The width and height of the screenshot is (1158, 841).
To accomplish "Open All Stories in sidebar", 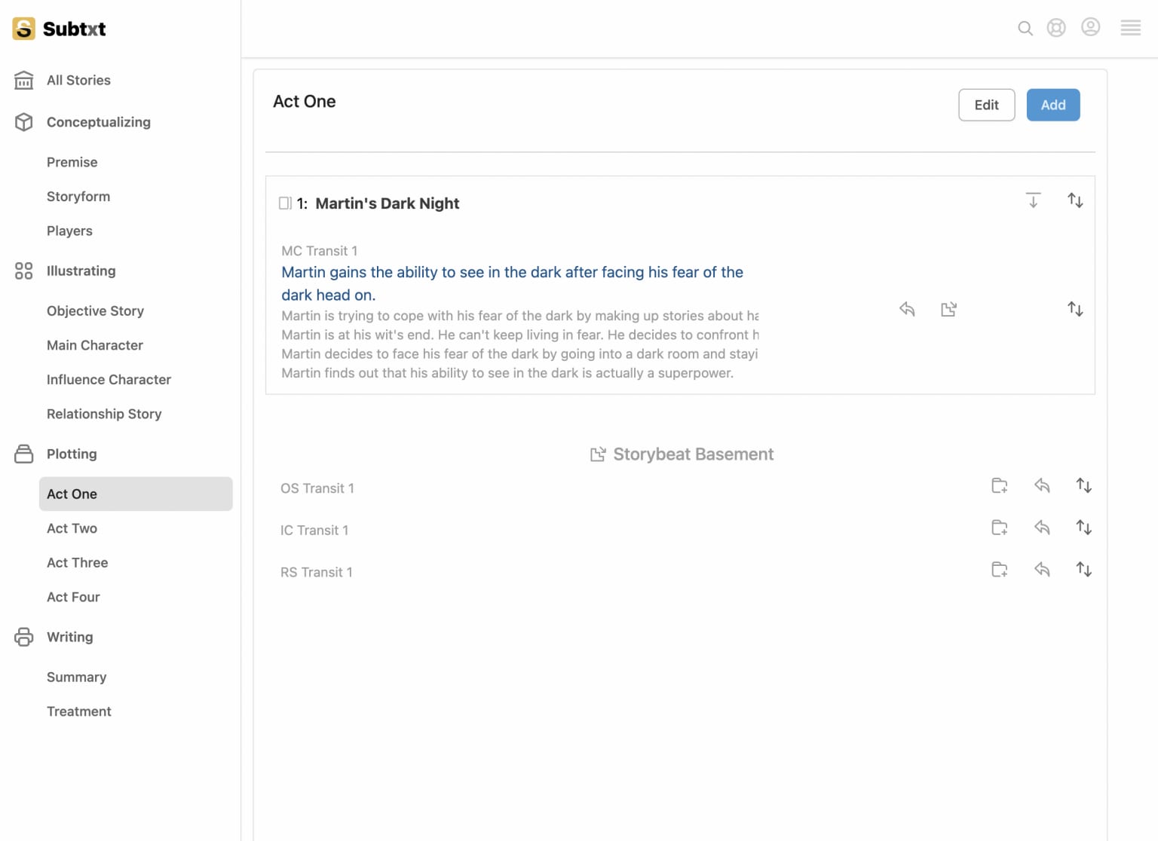I will pyautogui.click(x=78, y=80).
